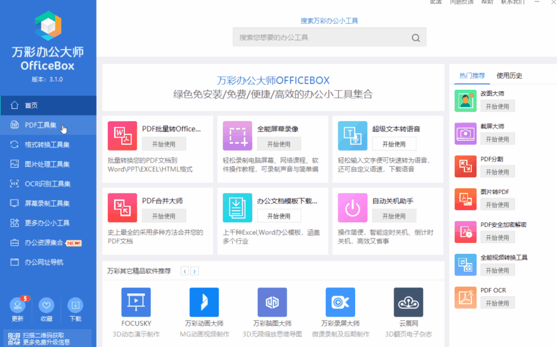Select 更多办公小工具 in sidebar
Image resolution: width=557 pixels, height=347 pixels.
49,223
